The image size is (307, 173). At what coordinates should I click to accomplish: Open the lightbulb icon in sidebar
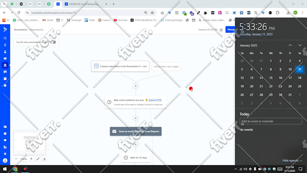[x=5, y=45]
